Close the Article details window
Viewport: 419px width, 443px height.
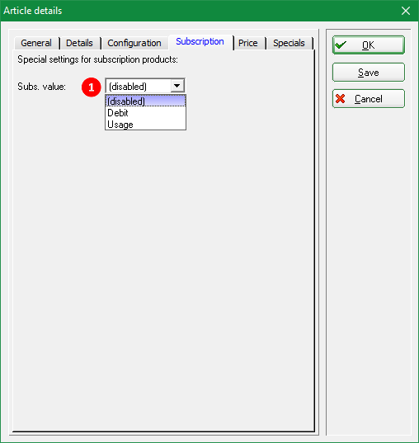point(406,11)
